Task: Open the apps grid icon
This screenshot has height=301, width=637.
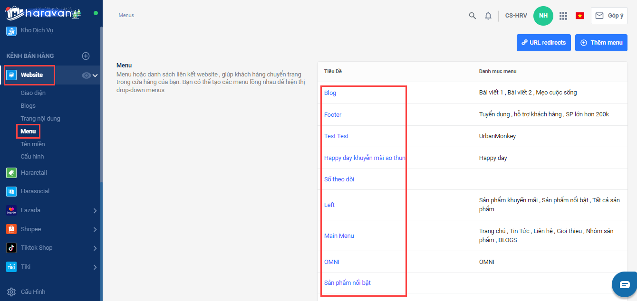Action: click(563, 16)
